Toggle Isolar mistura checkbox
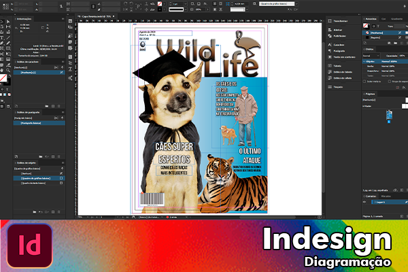 [364, 82]
